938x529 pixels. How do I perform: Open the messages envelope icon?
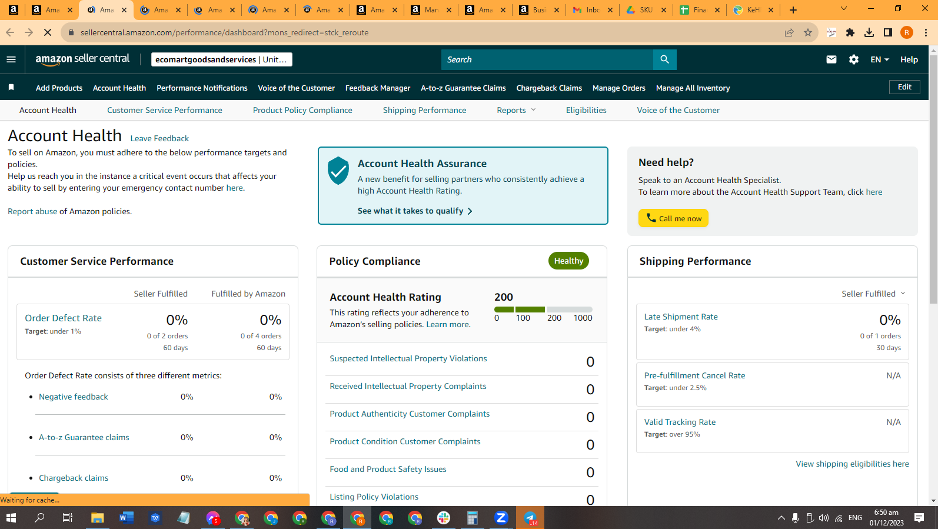point(831,59)
